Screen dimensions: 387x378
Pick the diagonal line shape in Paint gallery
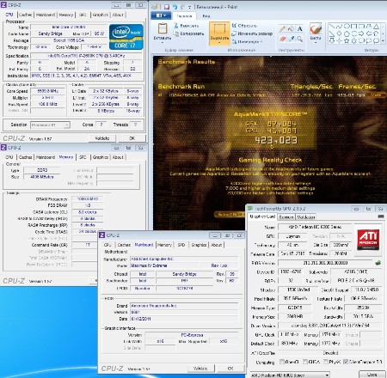point(332,27)
